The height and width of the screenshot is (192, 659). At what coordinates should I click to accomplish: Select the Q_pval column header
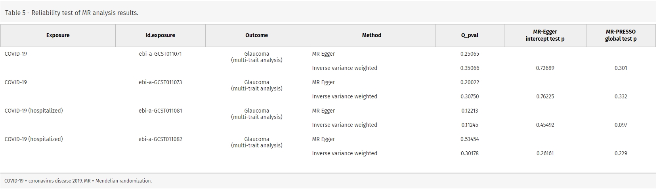tap(470, 35)
